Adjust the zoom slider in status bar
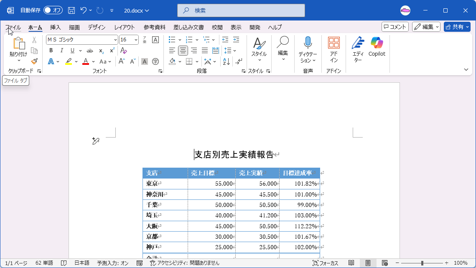Screen dimensions: 476x268 (422, 263)
